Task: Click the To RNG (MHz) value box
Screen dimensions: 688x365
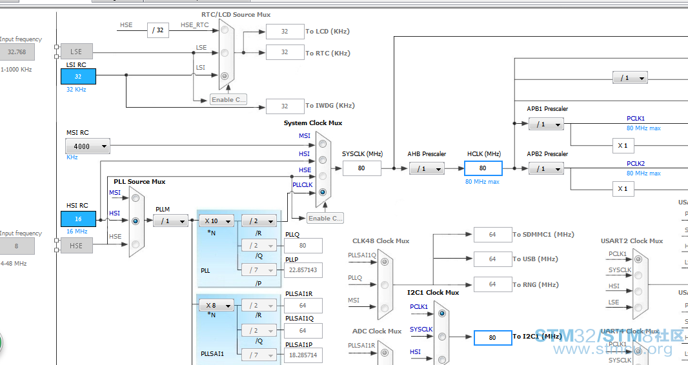Action: [x=492, y=284]
